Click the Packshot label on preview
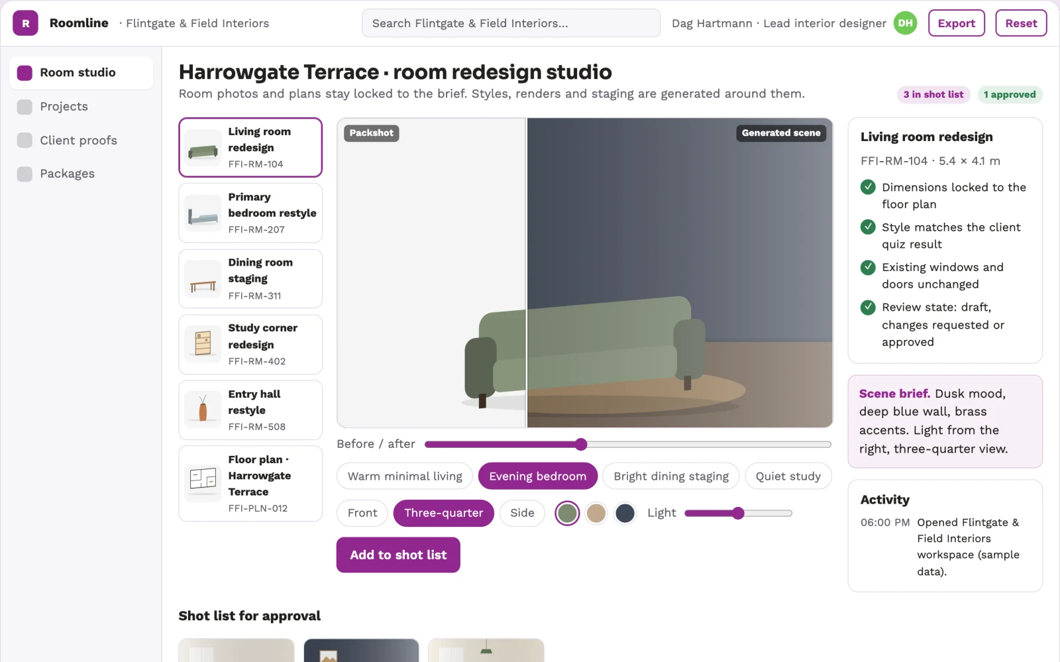The width and height of the screenshot is (1060, 662). [x=371, y=133]
